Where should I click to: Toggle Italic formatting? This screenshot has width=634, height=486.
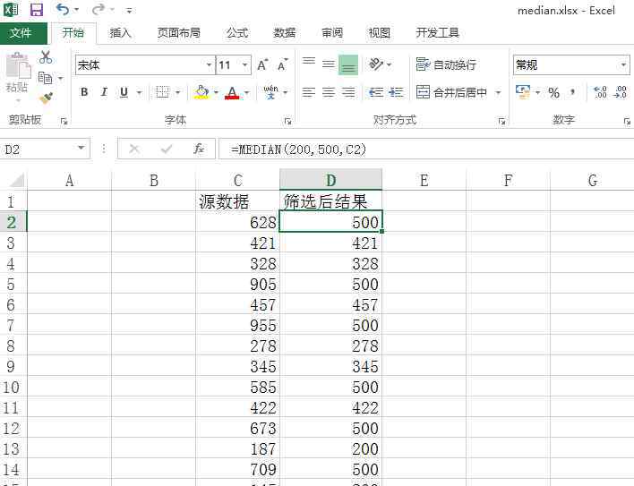click(x=104, y=92)
